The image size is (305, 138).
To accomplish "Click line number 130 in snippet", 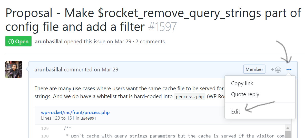I will point(45,136).
